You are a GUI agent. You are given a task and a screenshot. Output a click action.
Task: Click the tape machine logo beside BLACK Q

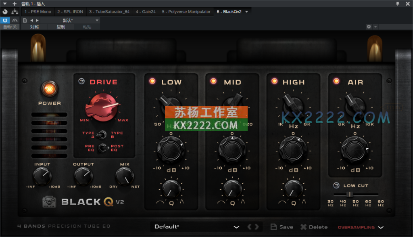49,202
